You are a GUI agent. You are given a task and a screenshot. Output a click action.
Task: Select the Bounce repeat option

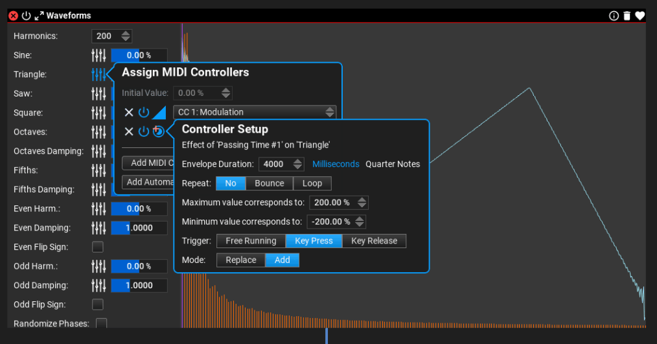(x=269, y=183)
